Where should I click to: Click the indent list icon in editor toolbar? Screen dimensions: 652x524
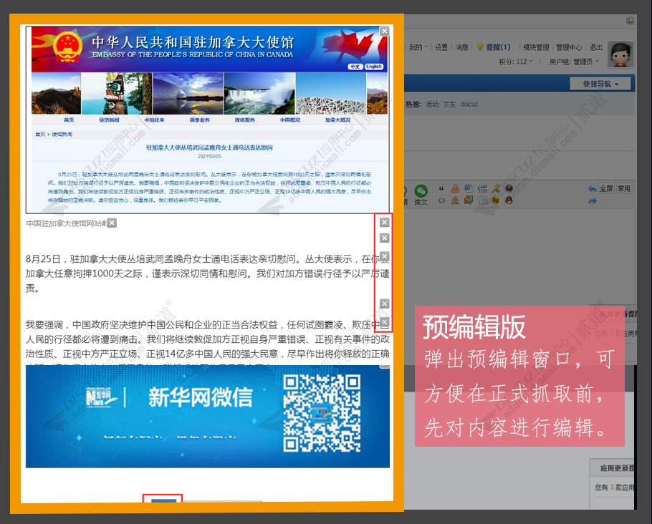coord(482,189)
